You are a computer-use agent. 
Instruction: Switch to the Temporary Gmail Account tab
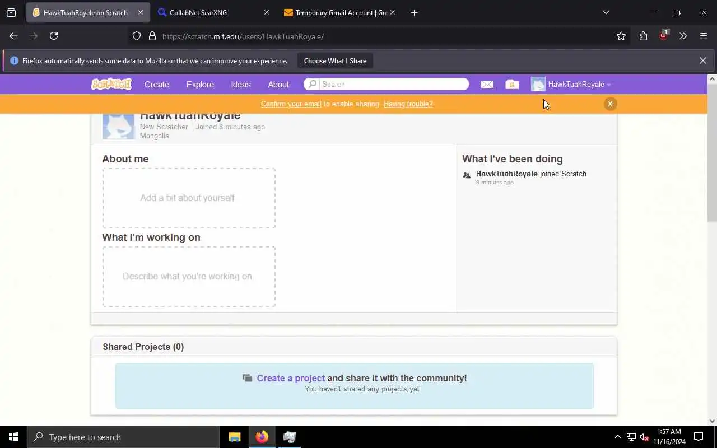tap(341, 12)
